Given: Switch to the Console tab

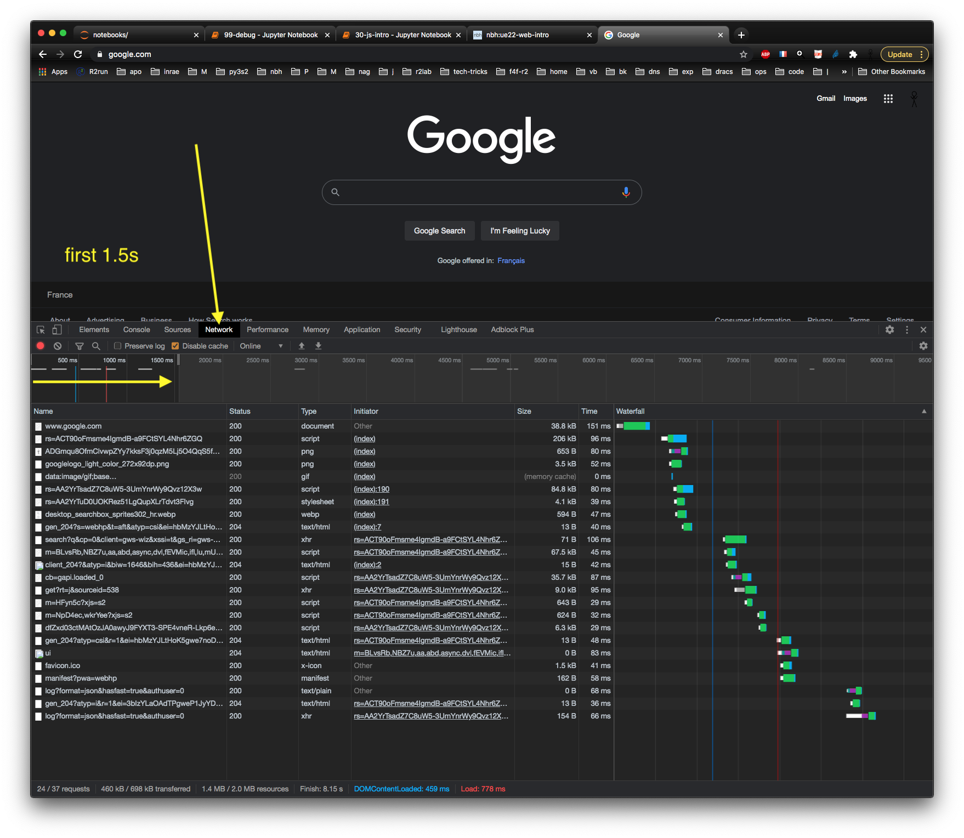Looking at the screenshot, I should click(x=137, y=329).
